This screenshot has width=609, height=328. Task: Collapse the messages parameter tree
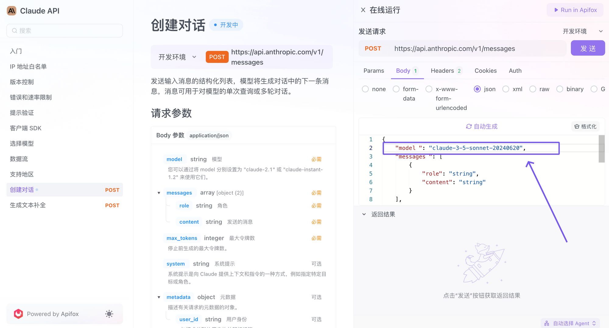[x=159, y=193]
